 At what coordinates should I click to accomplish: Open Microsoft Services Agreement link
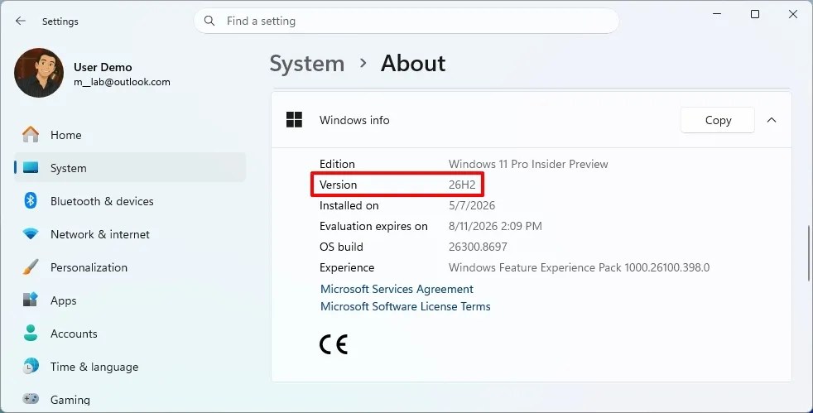(x=397, y=289)
